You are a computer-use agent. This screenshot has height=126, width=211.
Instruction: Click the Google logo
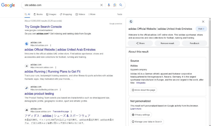pyautogui.click(x=8, y=5)
